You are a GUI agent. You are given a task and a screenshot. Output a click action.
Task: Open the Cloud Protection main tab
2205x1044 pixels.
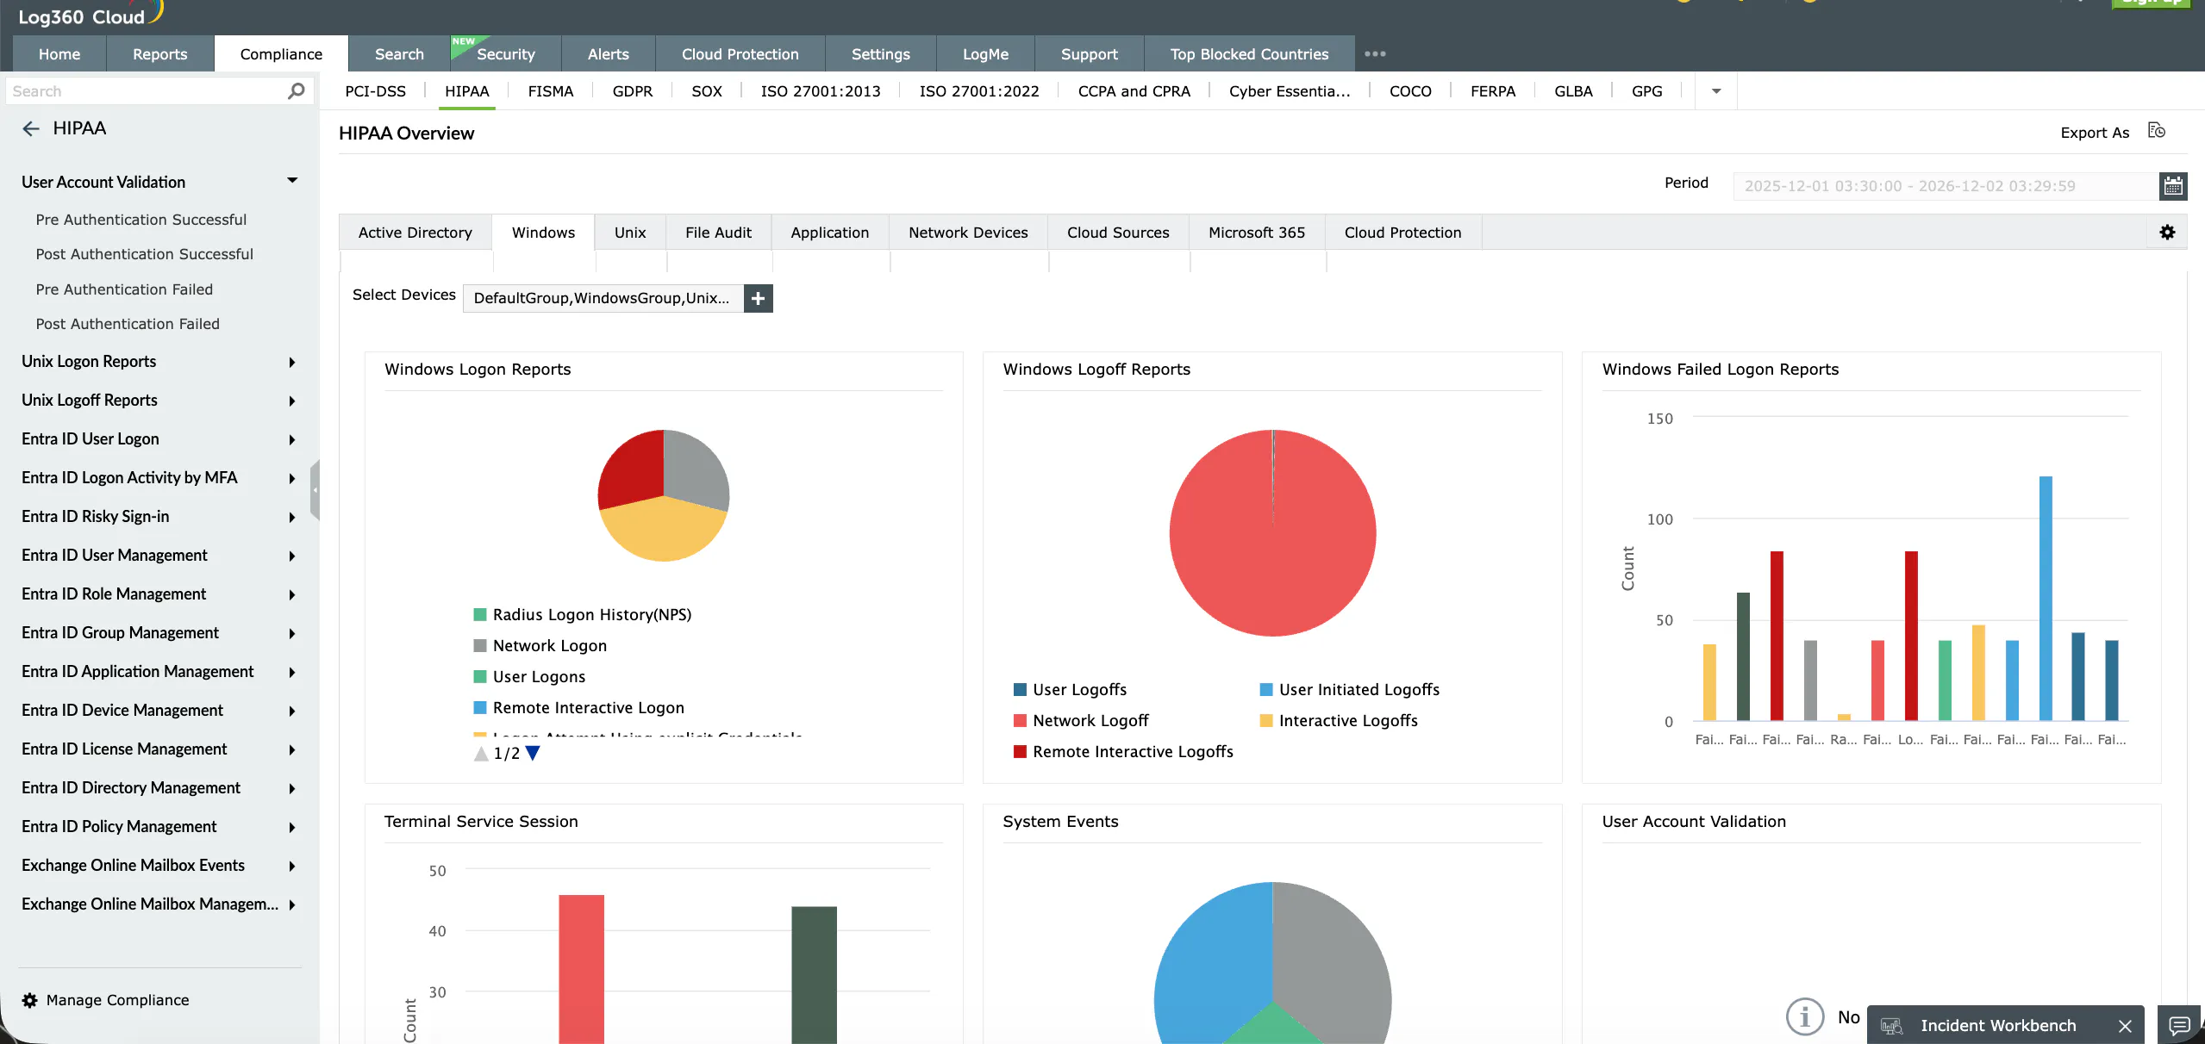(x=740, y=53)
